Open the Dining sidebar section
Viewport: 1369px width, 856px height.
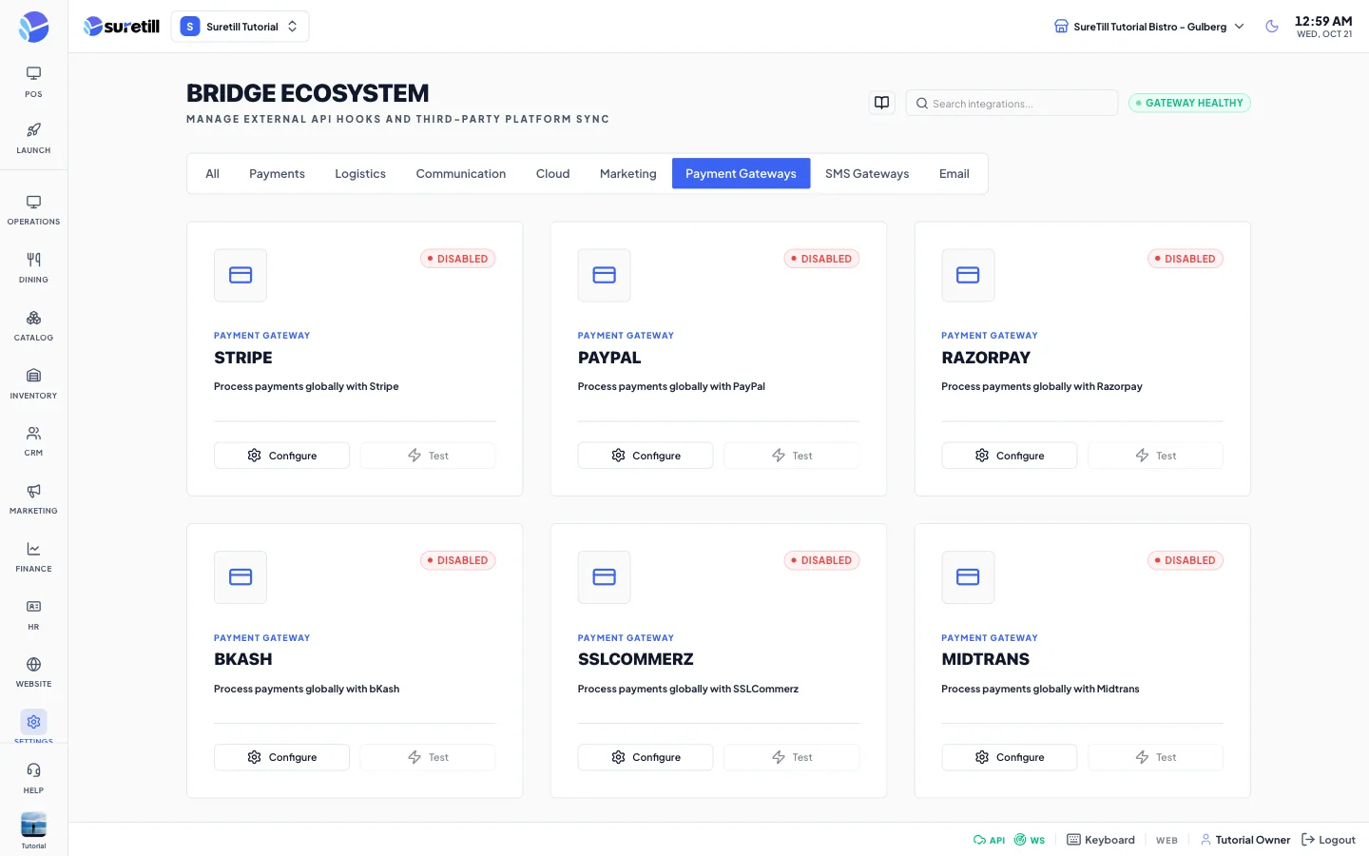[x=33, y=268]
